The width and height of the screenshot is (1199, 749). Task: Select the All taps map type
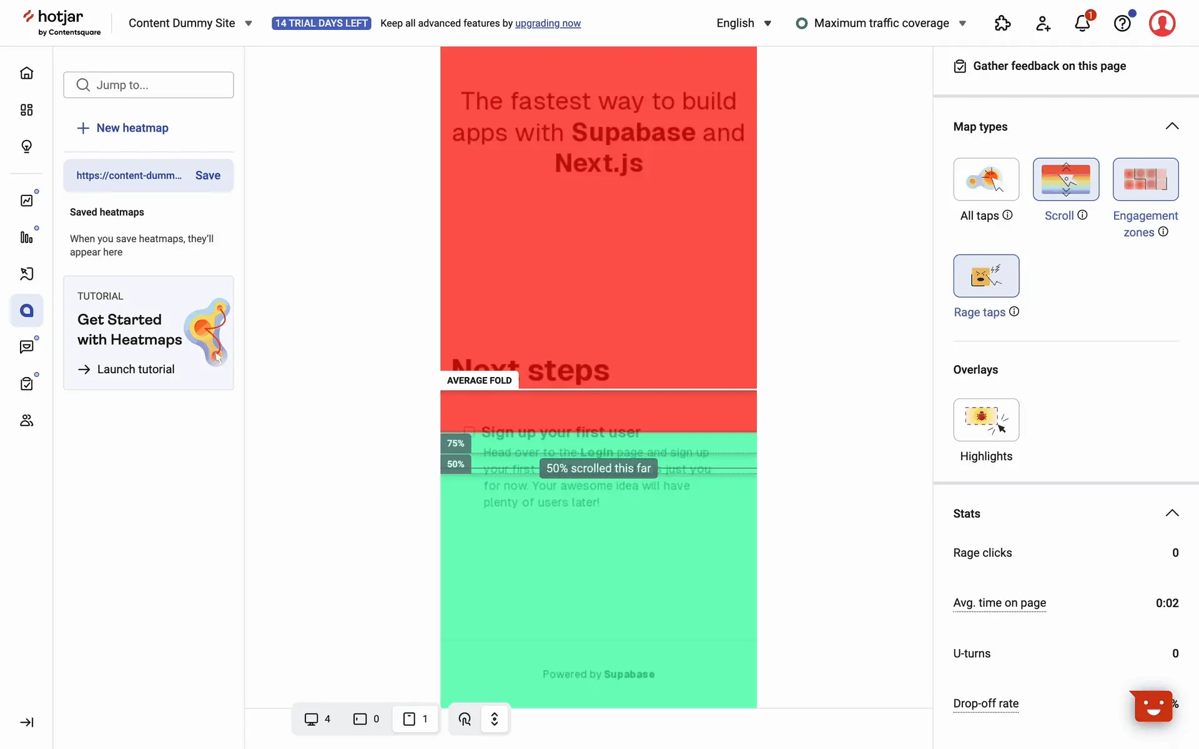pos(986,180)
